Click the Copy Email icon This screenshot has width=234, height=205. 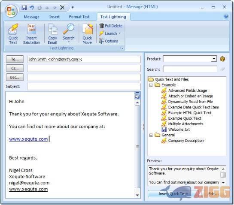click(52, 34)
